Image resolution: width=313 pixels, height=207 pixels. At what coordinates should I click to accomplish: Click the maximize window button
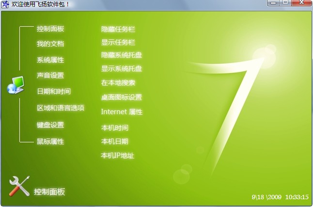(x=285, y=3)
